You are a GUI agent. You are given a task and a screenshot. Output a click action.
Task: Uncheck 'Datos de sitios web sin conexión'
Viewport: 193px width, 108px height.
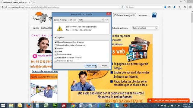55,58
